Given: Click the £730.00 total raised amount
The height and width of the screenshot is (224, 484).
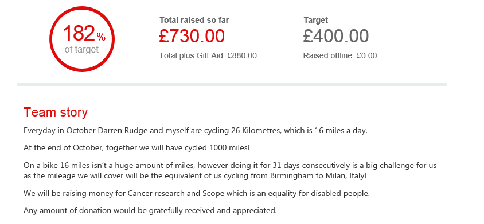Looking at the screenshot, I should pos(192,36).
